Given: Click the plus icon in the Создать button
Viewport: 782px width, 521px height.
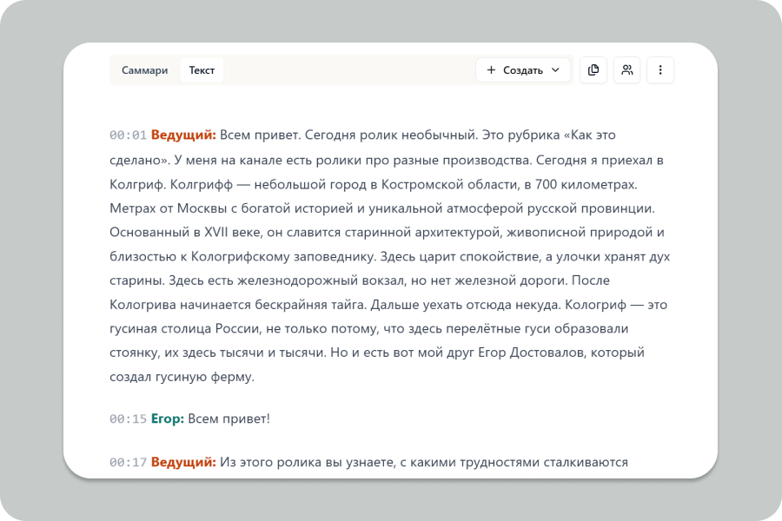Looking at the screenshot, I should [493, 70].
